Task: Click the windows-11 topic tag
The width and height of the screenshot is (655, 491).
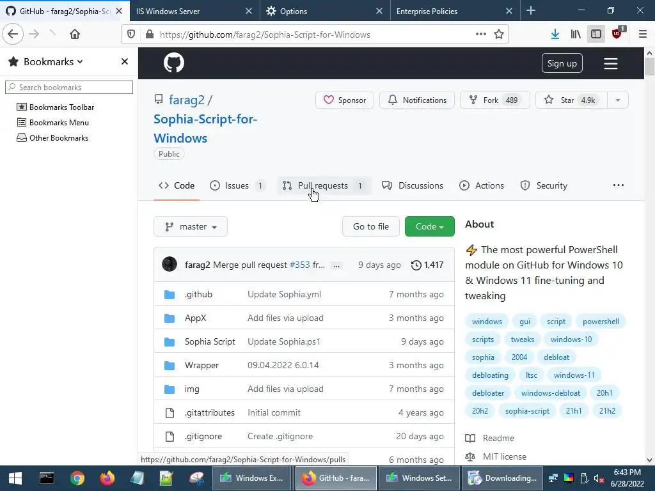Action: point(574,375)
